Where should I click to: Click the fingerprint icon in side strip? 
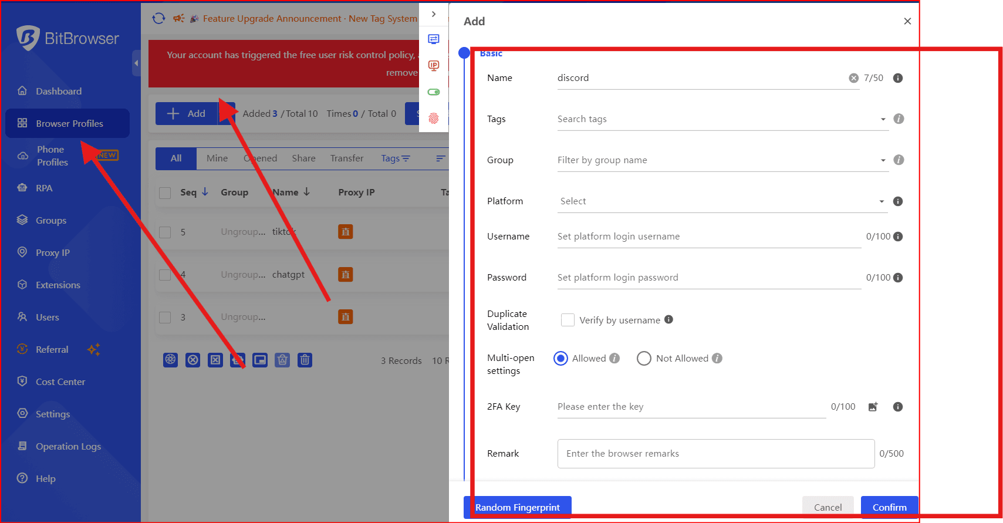[434, 119]
